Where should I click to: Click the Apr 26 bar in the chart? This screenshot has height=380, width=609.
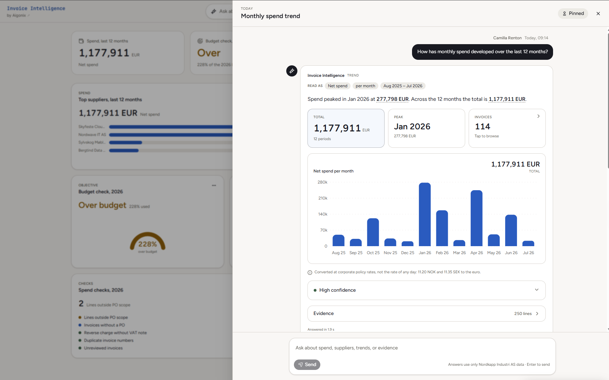point(476,218)
